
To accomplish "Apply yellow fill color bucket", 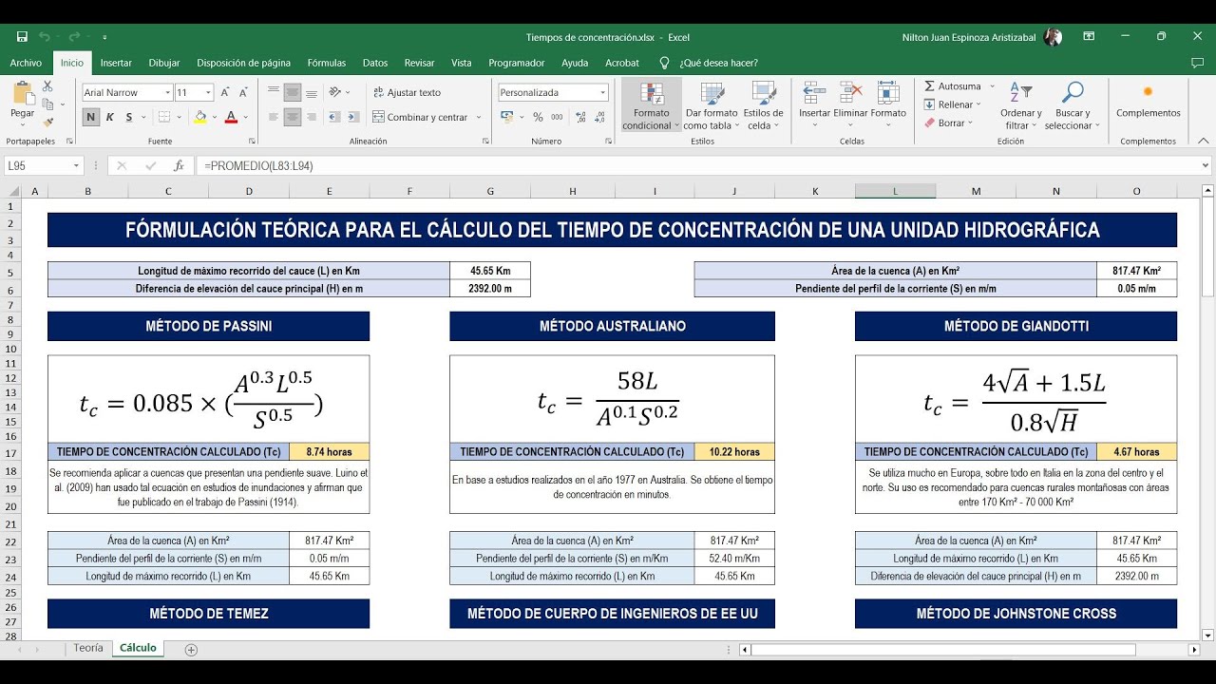I will pos(199,117).
